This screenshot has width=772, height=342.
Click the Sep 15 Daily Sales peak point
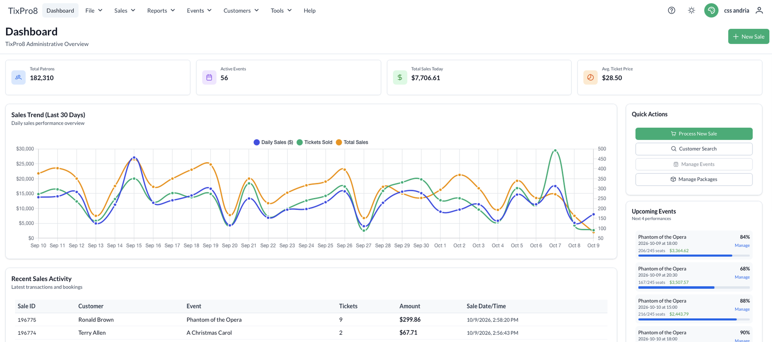134,158
